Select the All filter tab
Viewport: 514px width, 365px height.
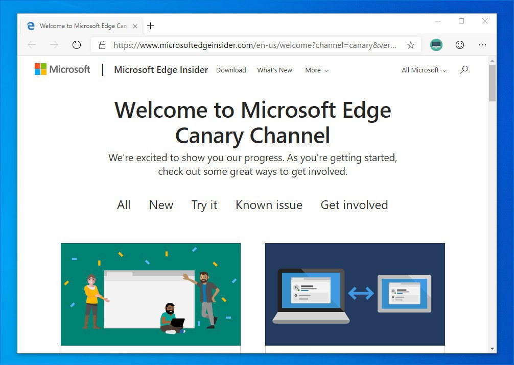124,205
